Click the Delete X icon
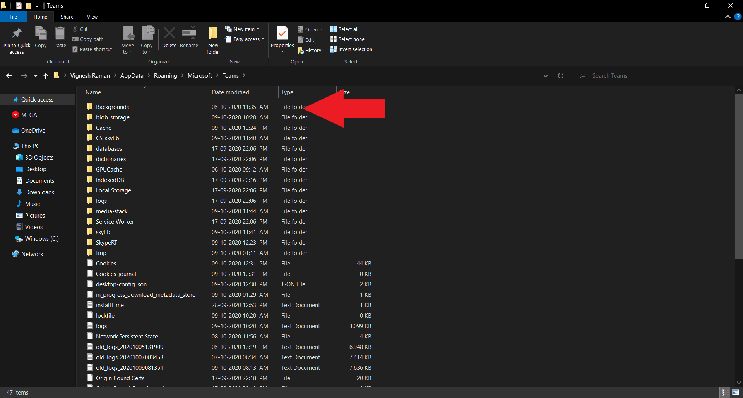This screenshot has width=743, height=398. point(169,33)
